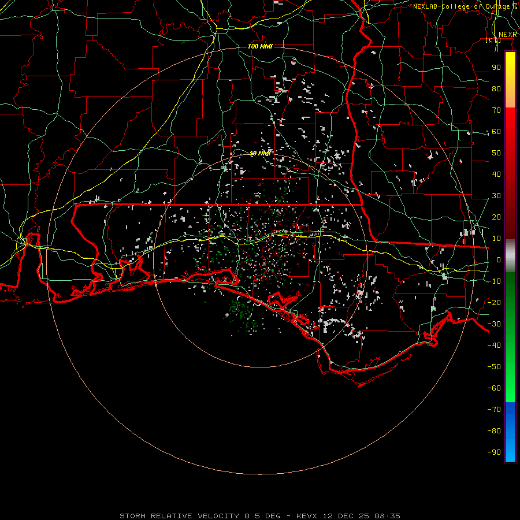Select the -40 scale value
Image resolution: width=520 pixels, height=520 pixels.
(x=494, y=346)
